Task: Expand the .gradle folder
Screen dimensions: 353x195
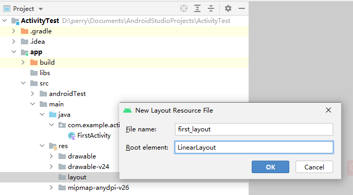Action: click(x=14, y=31)
